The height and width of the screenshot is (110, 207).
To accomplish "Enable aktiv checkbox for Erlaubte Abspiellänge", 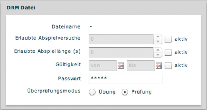I will (168, 52).
